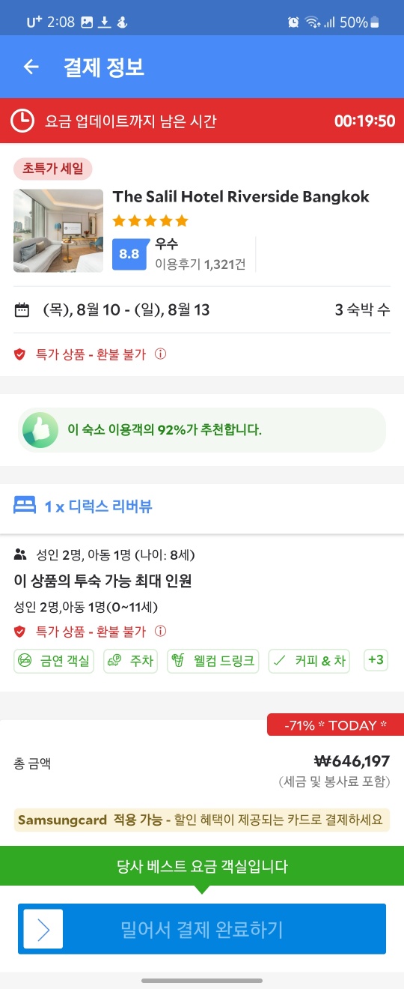
Task: Open the hotel room thumbnail photo
Action: pyautogui.click(x=58, y=231)
